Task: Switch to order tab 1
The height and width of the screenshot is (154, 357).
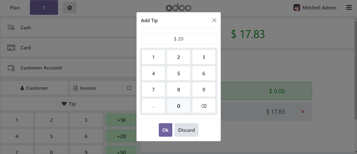Action: pos(44,8)
